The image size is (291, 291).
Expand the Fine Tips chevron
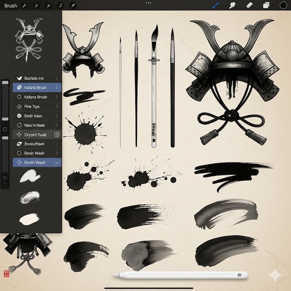[x=57, y=106]
